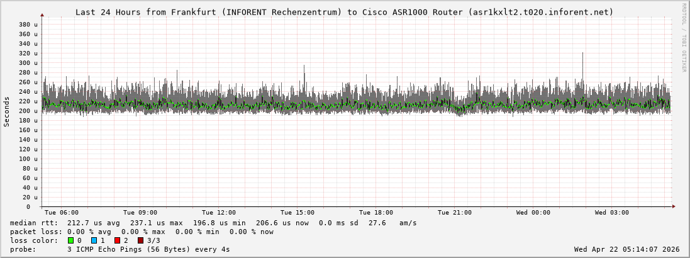Select the Tue 06:00 time label
The image size is (690, 258).
point(62,213)
